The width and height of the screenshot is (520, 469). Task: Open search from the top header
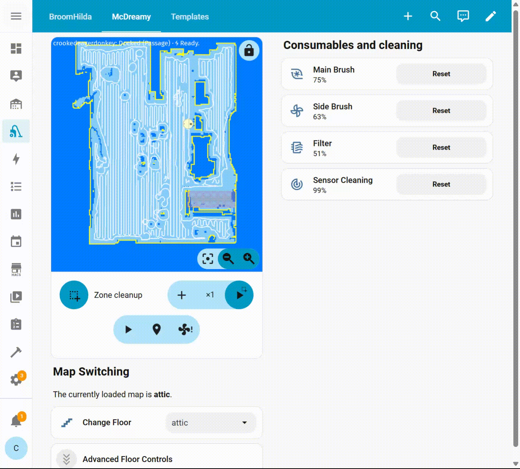coord(435,16)
